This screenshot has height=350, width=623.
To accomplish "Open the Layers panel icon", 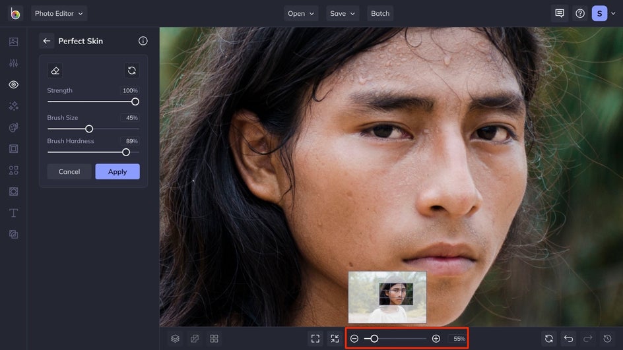I will [176, 339].
